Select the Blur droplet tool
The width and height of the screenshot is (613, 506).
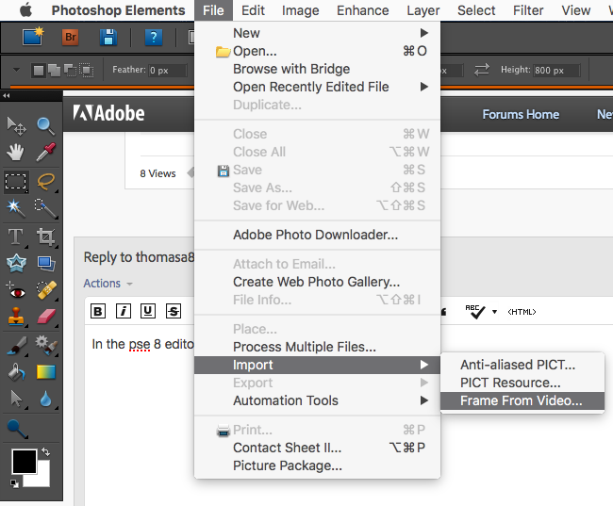tap(46, 400)
